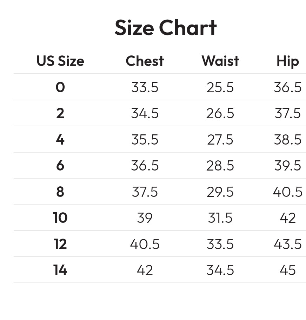Click the Chest column header
Screen dimensions: 306x320
(x=145, y=61)
